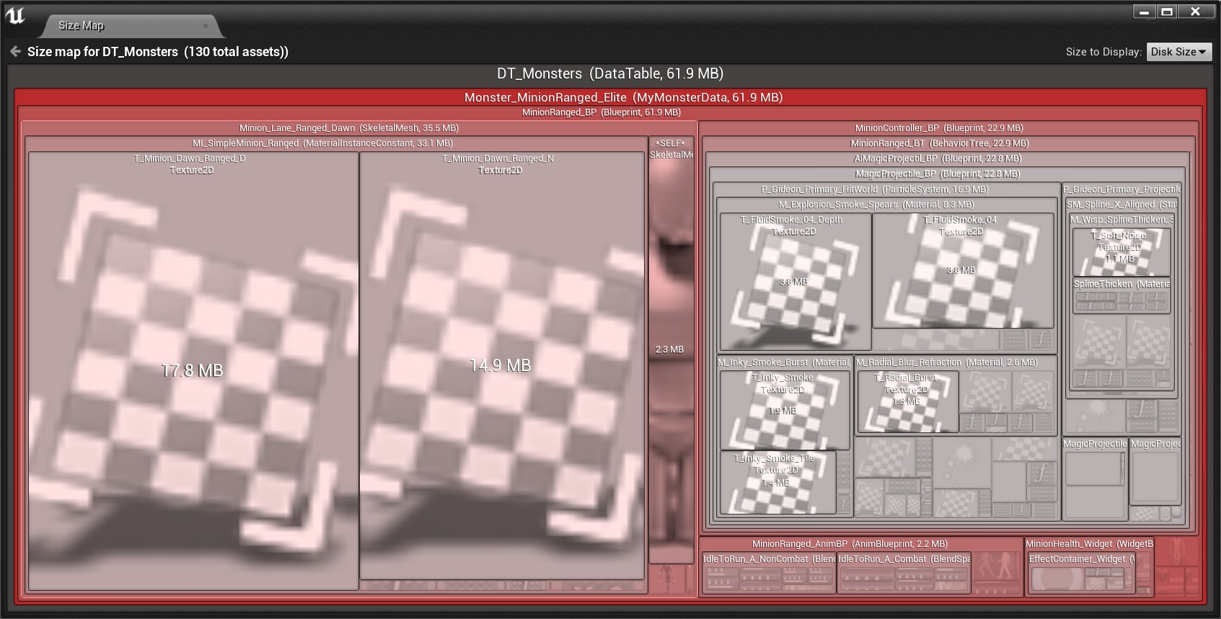Select the P_Gideon_Primary_Projectile node
This screenshot has width=1221, height=619.
point(1122,190)
